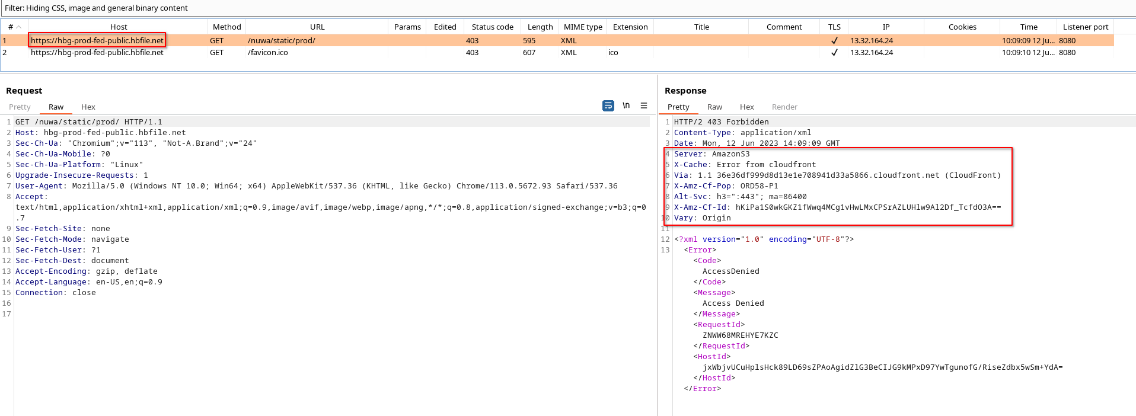Select the response Pretty tab
Screen dimensions: 1136x416
click(678, 107)
